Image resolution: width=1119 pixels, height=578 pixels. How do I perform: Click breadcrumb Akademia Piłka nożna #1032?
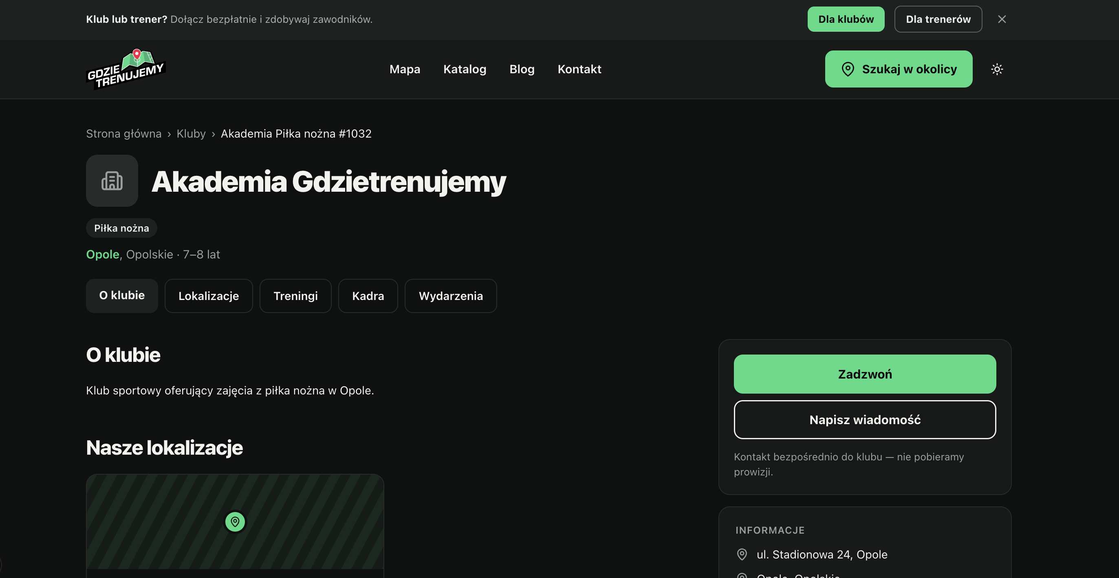pos(296,134)
